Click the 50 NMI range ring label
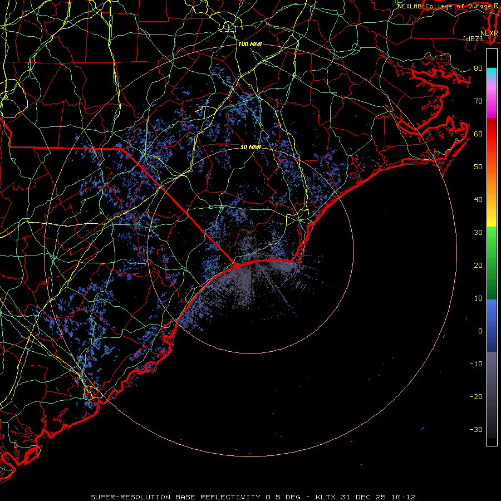 250,147
